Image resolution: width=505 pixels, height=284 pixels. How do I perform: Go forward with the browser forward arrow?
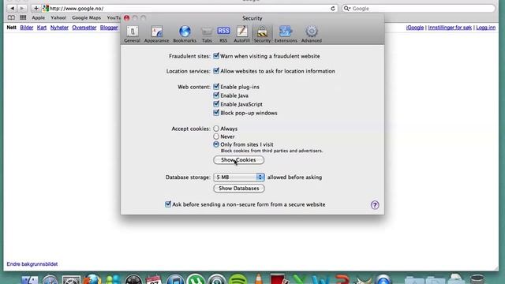(x=21, y=8)
